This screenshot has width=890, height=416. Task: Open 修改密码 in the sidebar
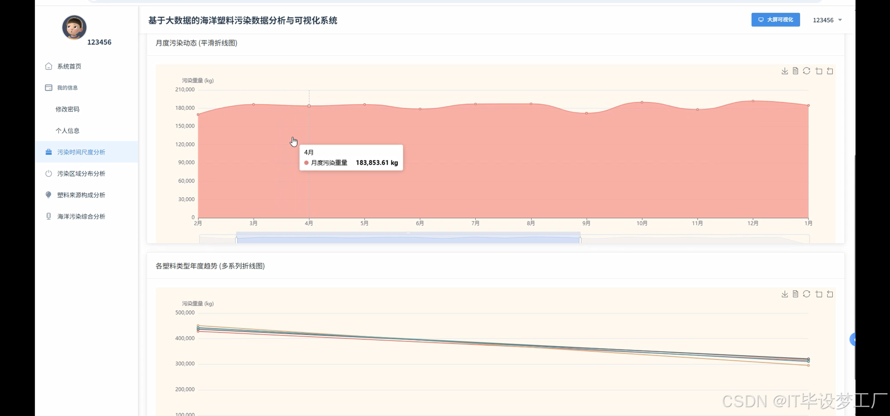coord(68,109)
